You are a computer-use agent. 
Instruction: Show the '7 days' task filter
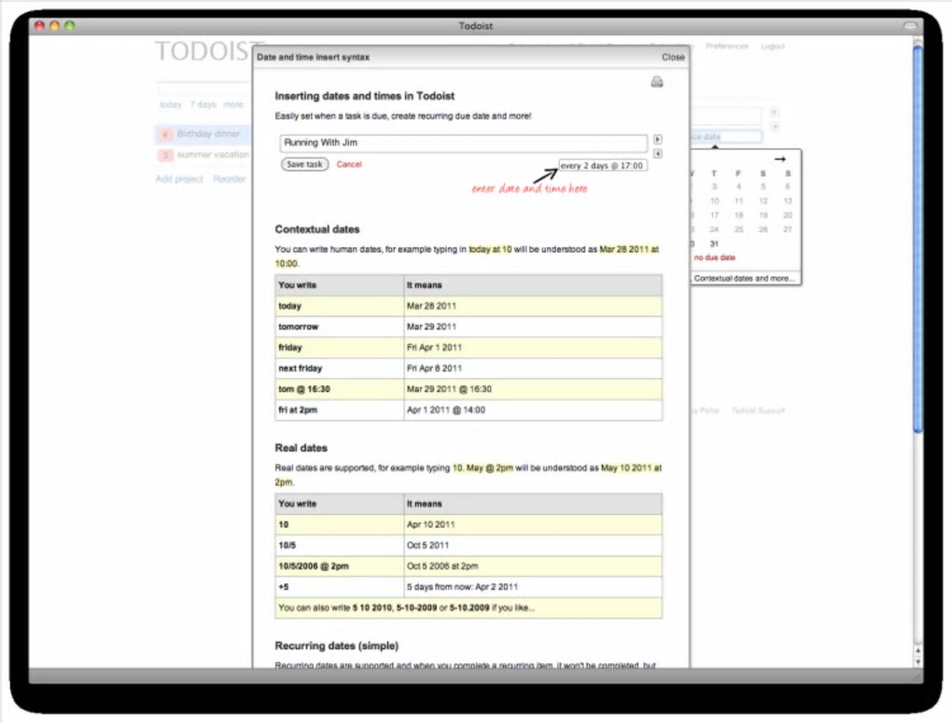tap(203, 105)
